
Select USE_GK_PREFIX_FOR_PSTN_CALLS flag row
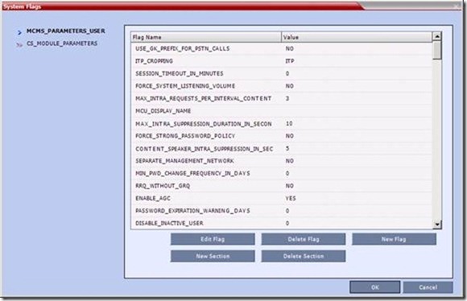282,48
